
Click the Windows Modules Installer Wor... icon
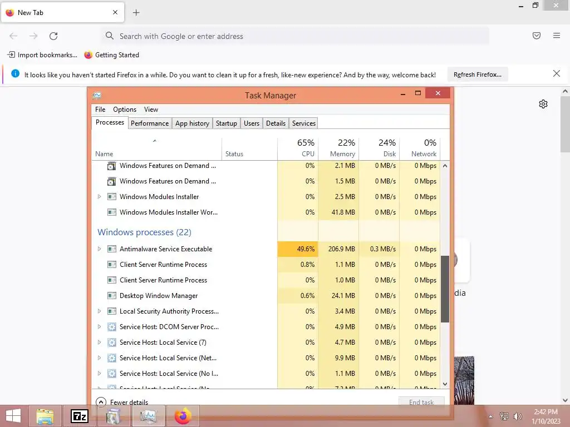(112, 212)
